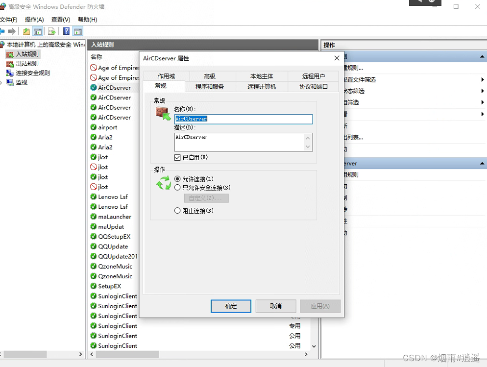Click green check icon of first SunloginClient rule
487x367 pixels.
94,296
